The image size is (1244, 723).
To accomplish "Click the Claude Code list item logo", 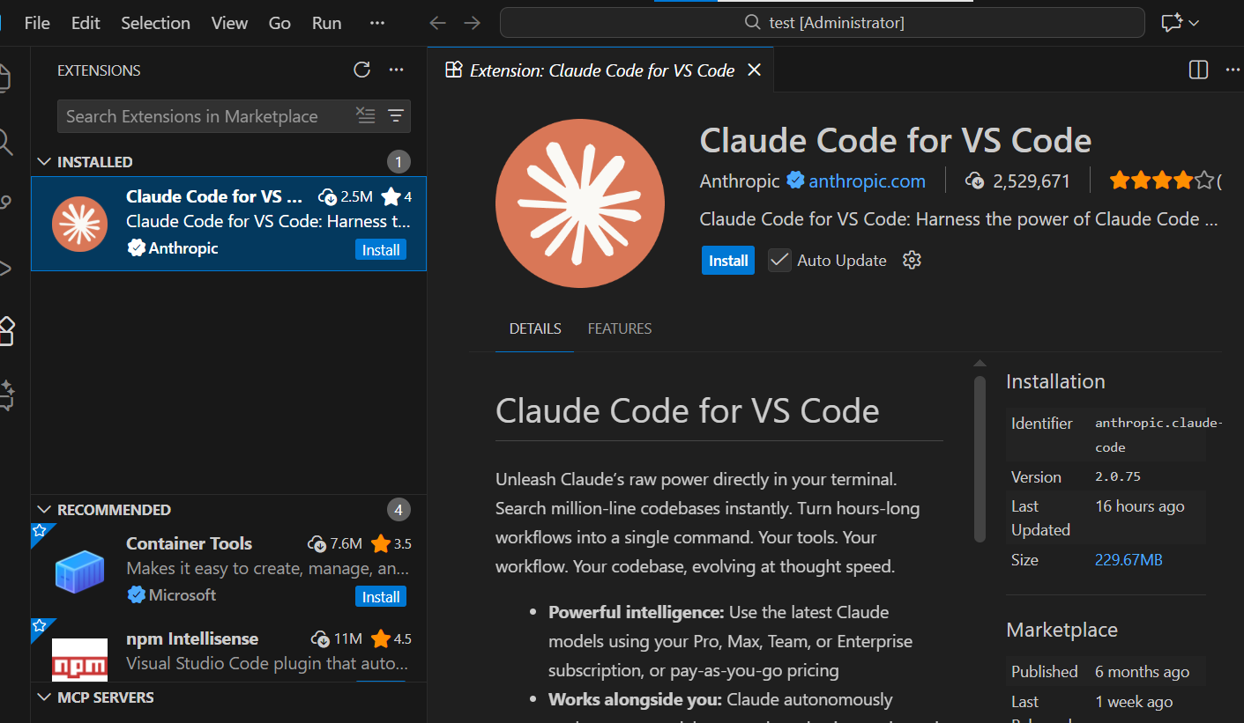I will point(79,224).
